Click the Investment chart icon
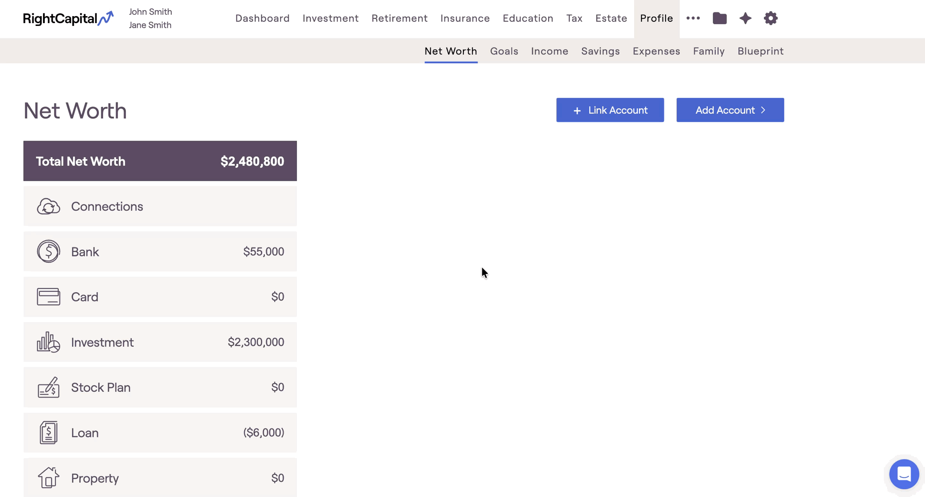Screen dimensions: 925x497 point(49,342)
